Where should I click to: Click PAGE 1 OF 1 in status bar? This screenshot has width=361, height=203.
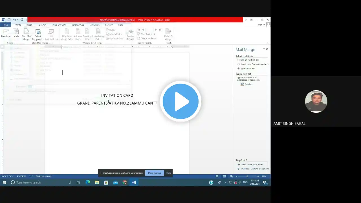[x=7, y=176]
